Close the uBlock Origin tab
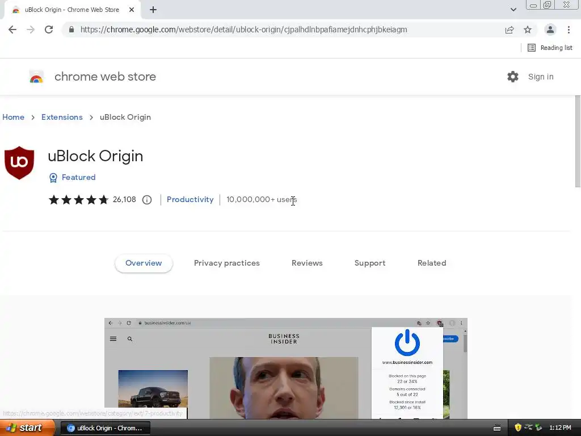Image resolution: width=581 pixels, height=436 pixels. click(132, 10)
